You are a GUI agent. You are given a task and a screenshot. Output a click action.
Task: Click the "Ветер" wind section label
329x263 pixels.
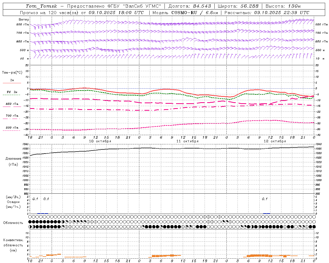(x=24, y=20)
